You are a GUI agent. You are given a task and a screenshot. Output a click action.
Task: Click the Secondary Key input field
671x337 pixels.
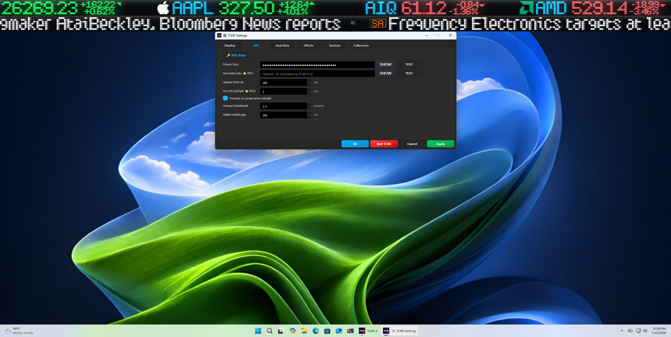pyautogui.click(x=317, y=74)
